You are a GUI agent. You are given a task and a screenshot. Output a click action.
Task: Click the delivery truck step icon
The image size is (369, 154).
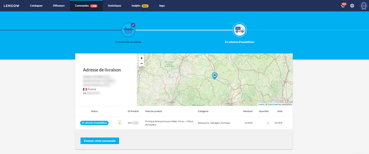click(240, 30)
